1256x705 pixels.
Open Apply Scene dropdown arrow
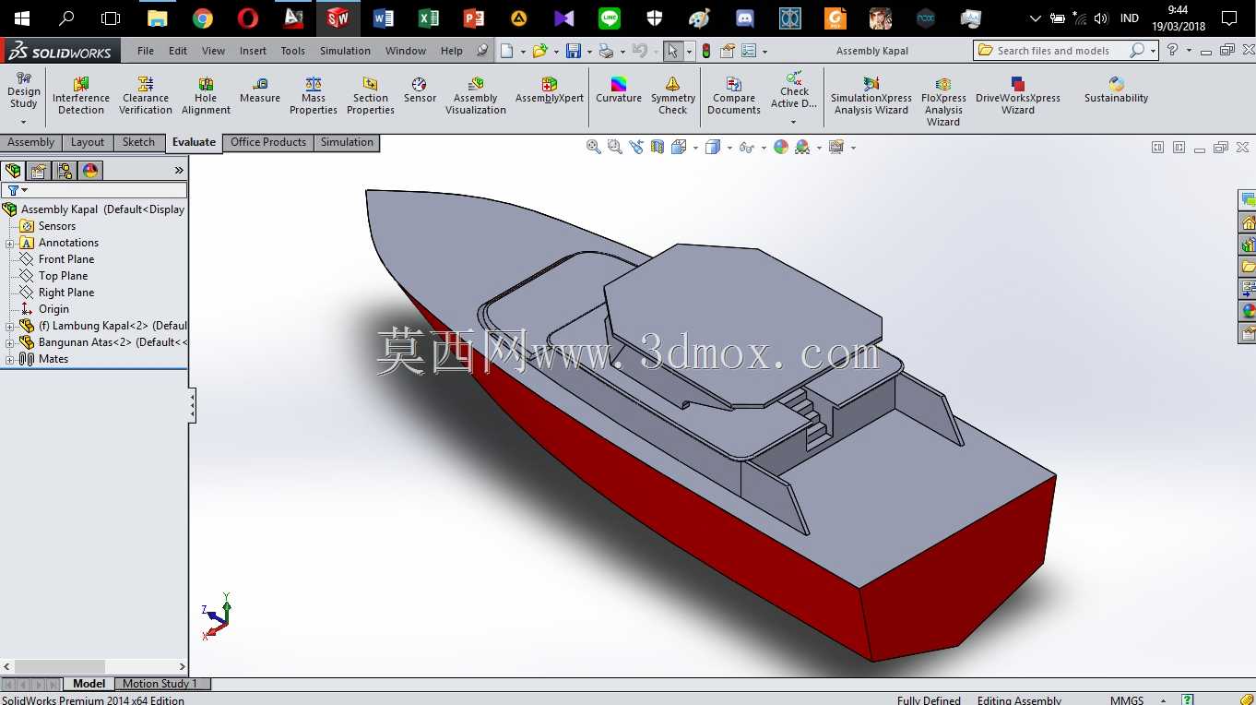pos(819,148)
